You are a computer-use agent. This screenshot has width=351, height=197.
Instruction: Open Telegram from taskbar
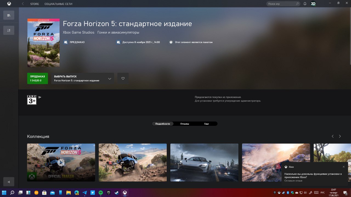84,193
